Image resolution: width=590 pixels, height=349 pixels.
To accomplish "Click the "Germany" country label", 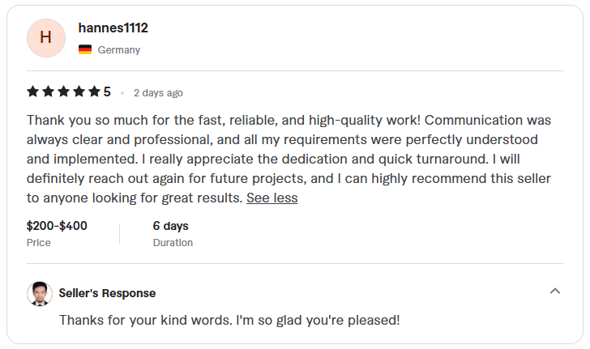I will click(x=118, y=50).
